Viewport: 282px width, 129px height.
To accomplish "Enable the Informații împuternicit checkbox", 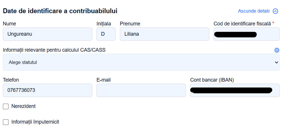I will click(x=6, y=122).
